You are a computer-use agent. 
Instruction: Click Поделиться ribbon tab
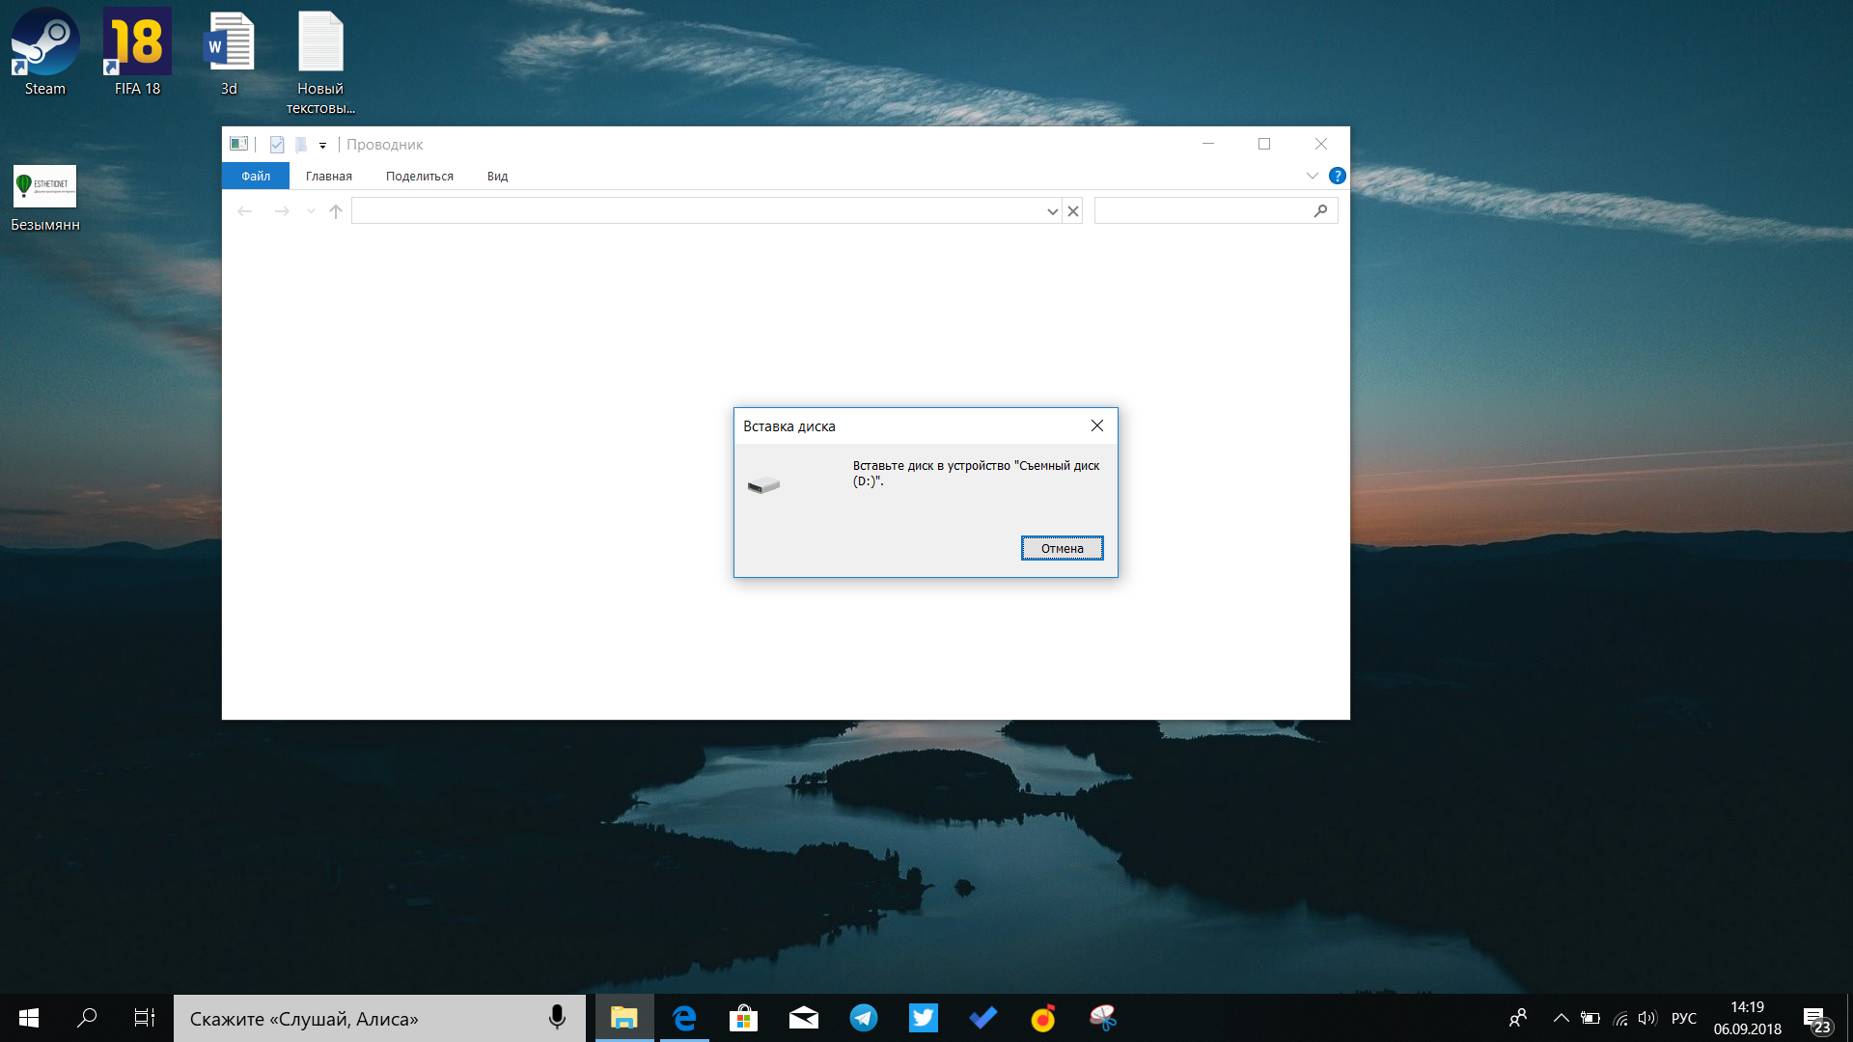420,176
